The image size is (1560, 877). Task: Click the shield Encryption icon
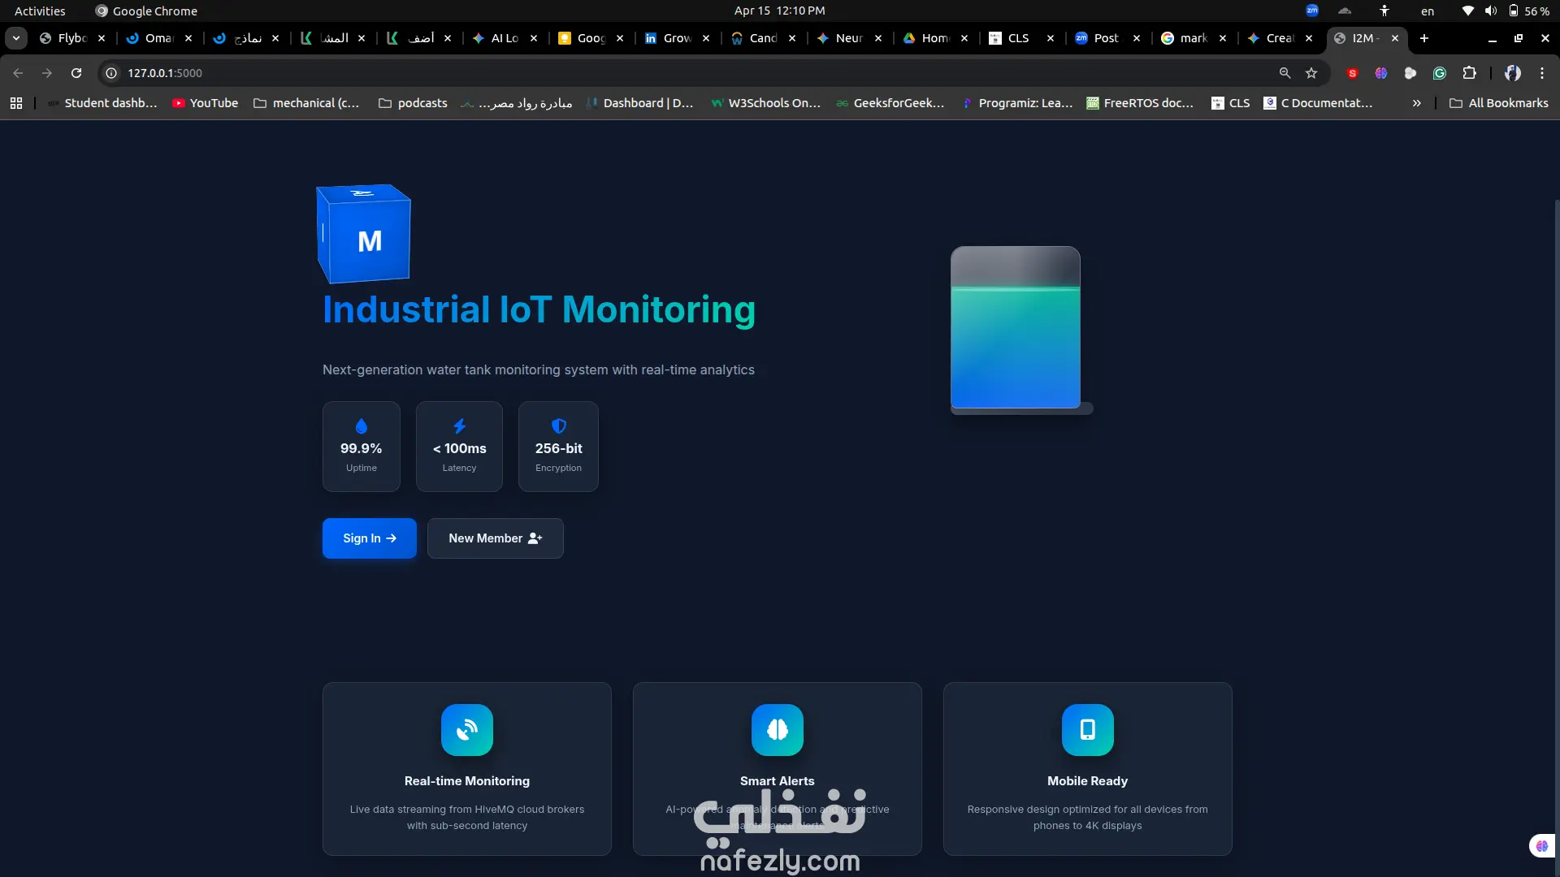(558, 426)
